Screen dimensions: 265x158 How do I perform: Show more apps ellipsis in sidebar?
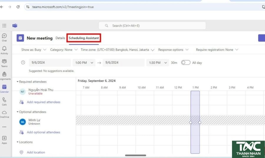pyautogui.click(x=4, y=127)
